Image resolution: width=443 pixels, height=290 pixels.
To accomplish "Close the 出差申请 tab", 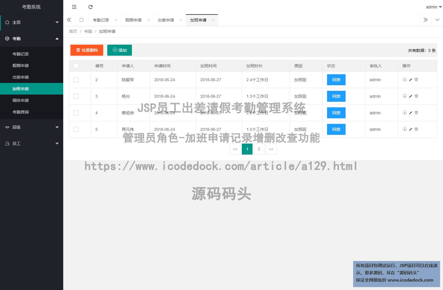I will point(181,20).
